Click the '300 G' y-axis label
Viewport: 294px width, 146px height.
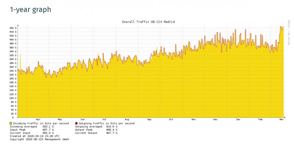[13, 59]
